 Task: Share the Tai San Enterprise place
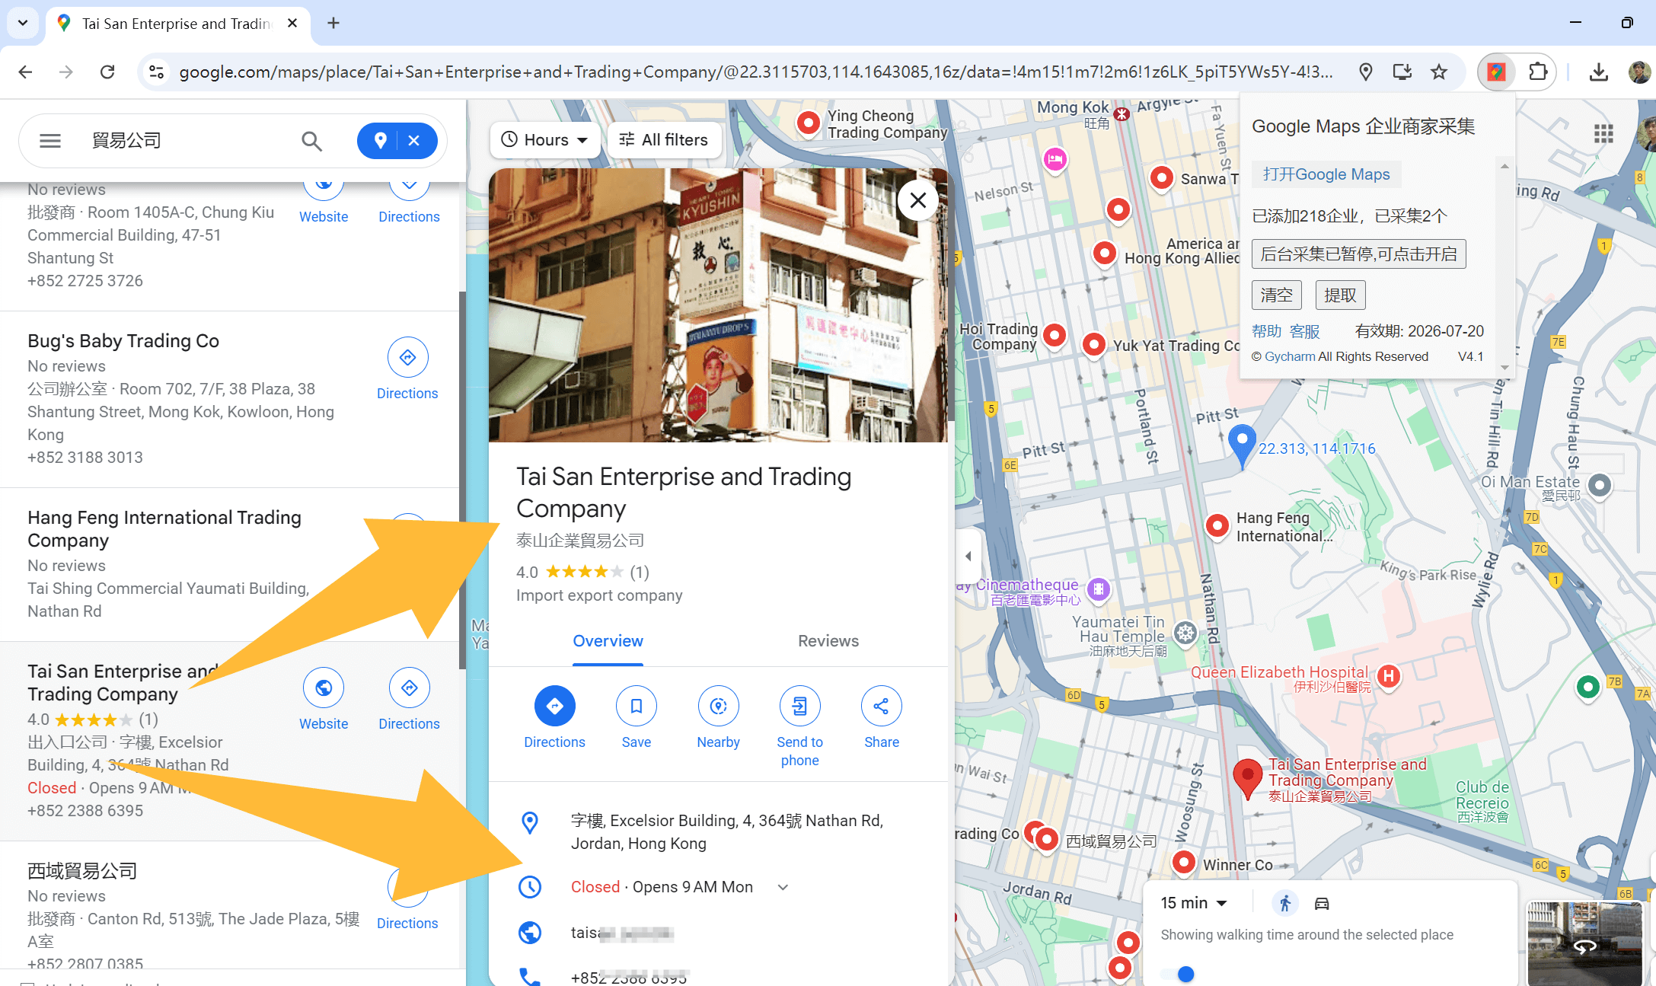(881, 706)
